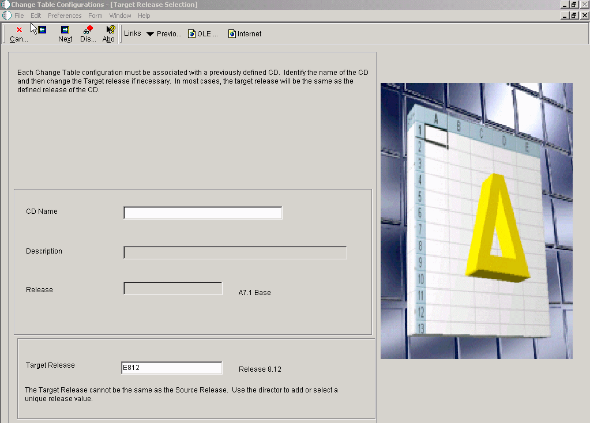Click the 'Description' label
590x423 pixels.
(44, 251)
